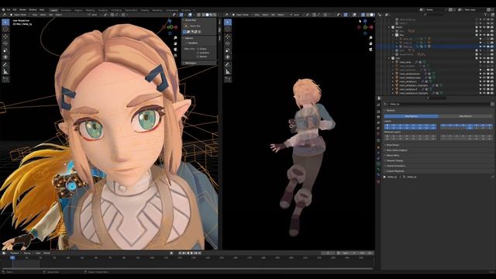The height and width of the screenshot is (279, 496).
Task: Click the current frame marker in timeline
Action: (12, 257)
